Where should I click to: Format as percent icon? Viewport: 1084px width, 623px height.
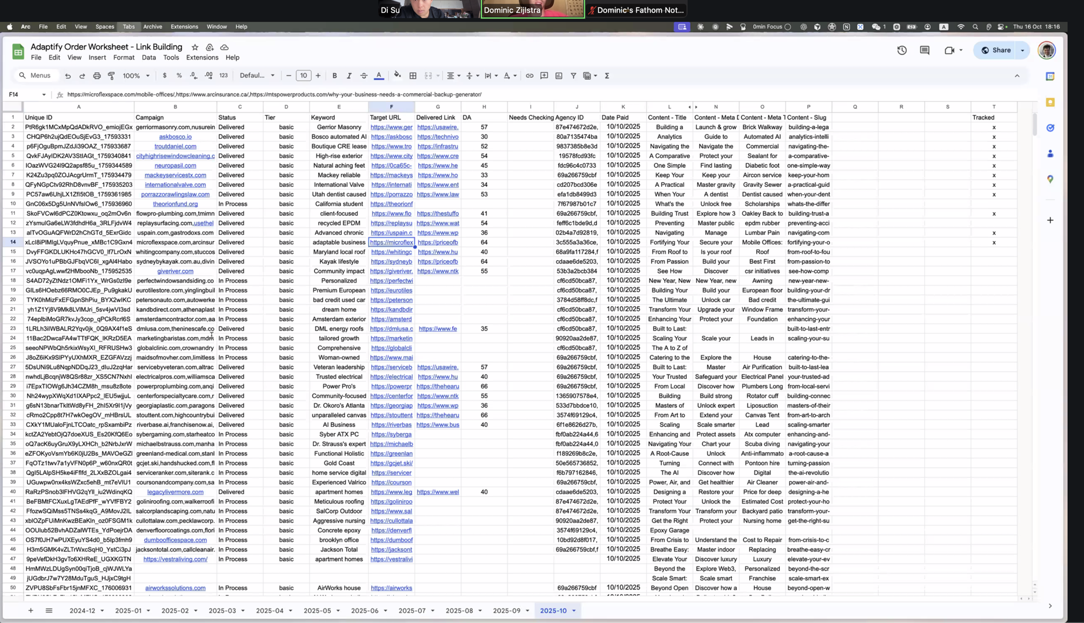coord(179,76)
